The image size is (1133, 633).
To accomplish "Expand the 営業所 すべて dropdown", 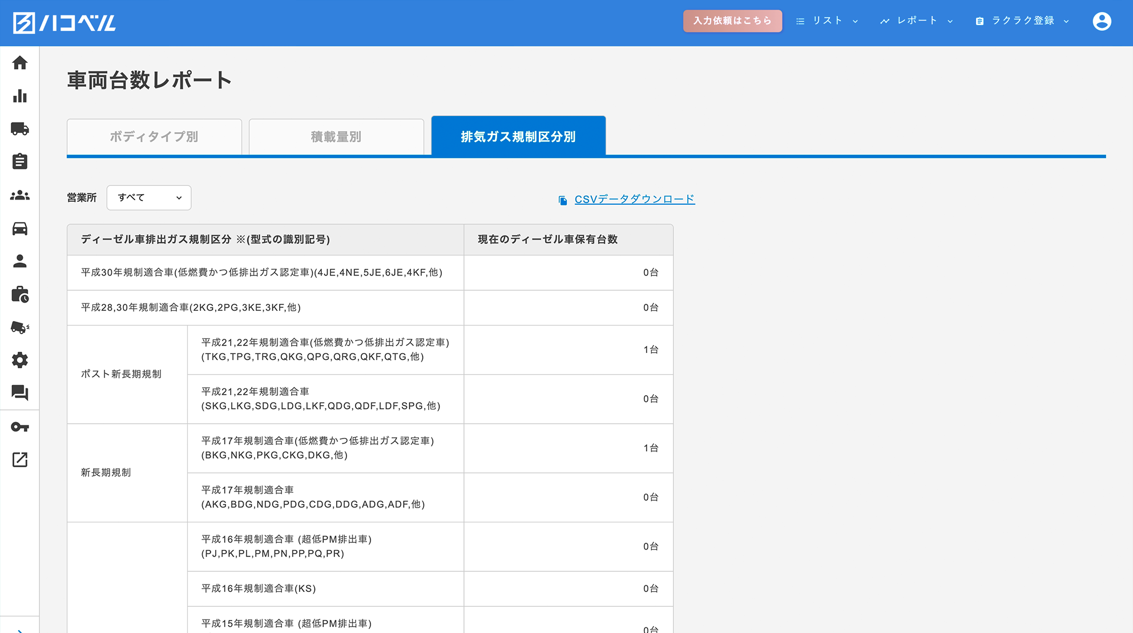I will (148, 198).
